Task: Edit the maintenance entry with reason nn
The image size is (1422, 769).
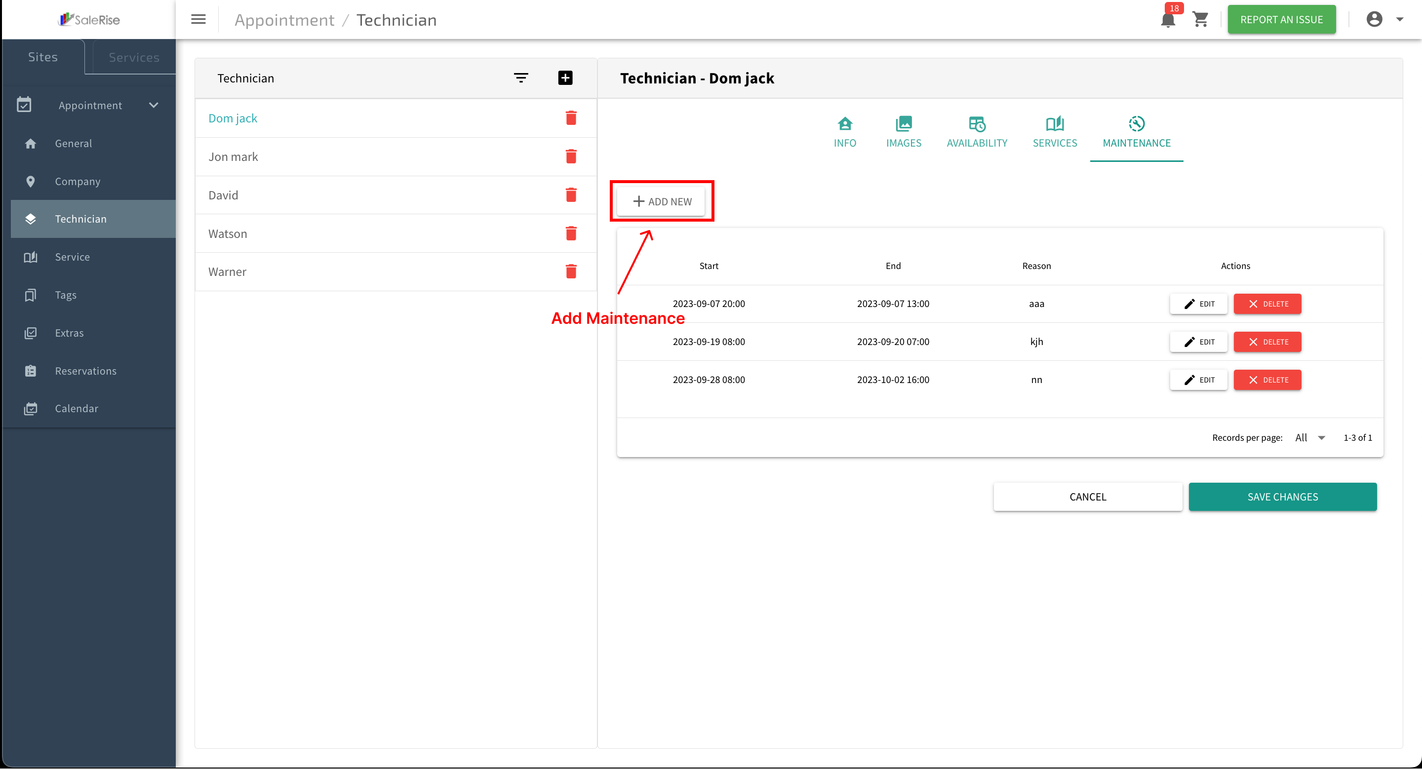Action: click(x=1198, y=380)
